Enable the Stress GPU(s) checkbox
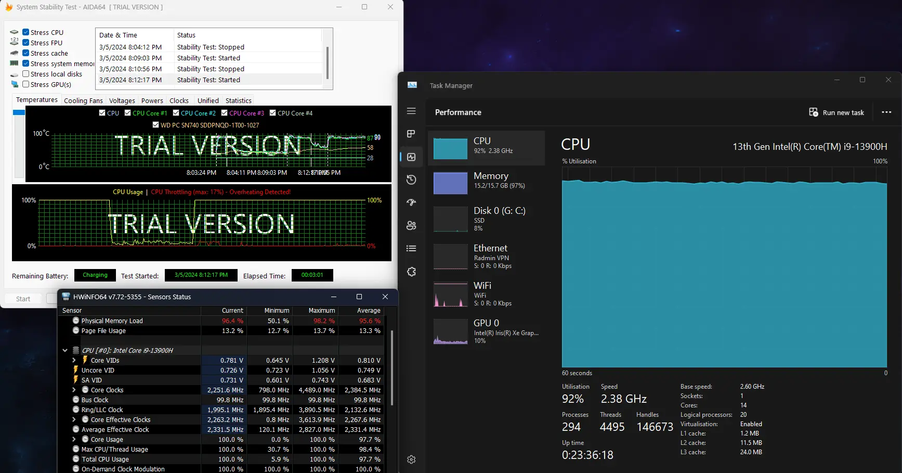 25,84
